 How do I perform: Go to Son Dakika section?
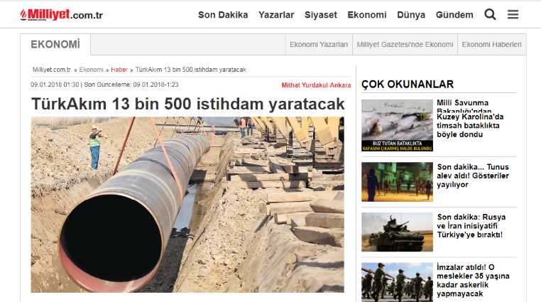click(223, 15)
